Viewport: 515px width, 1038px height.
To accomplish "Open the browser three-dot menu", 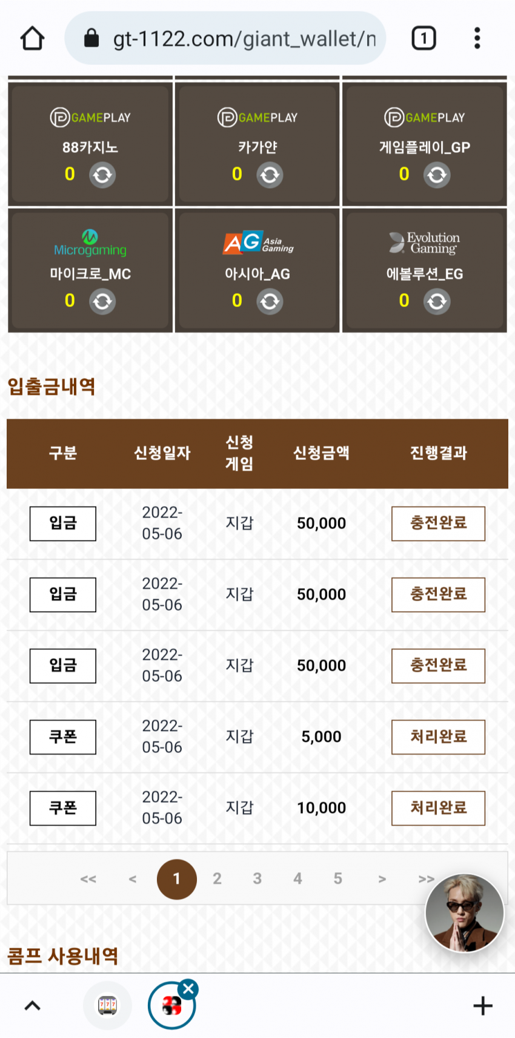I will click(477, 38).
